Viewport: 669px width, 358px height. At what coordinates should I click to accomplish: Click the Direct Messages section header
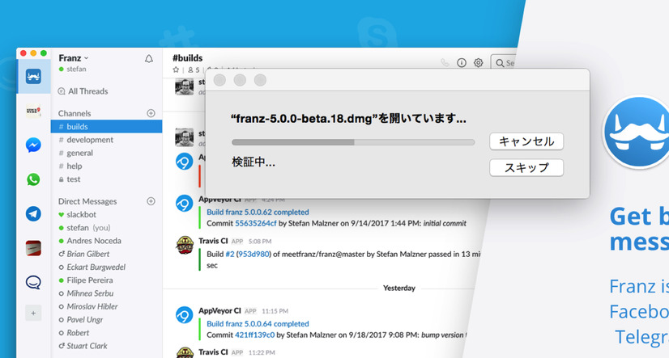point(87,201)
